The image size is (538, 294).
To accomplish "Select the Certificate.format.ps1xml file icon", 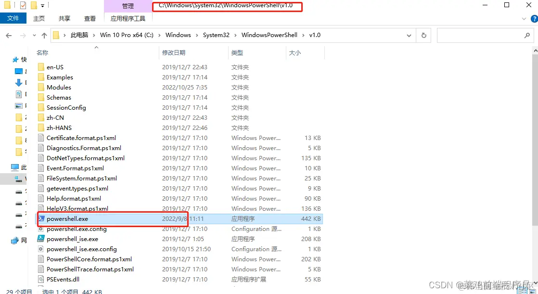I will pyautogui.click(x=41, y=138).
